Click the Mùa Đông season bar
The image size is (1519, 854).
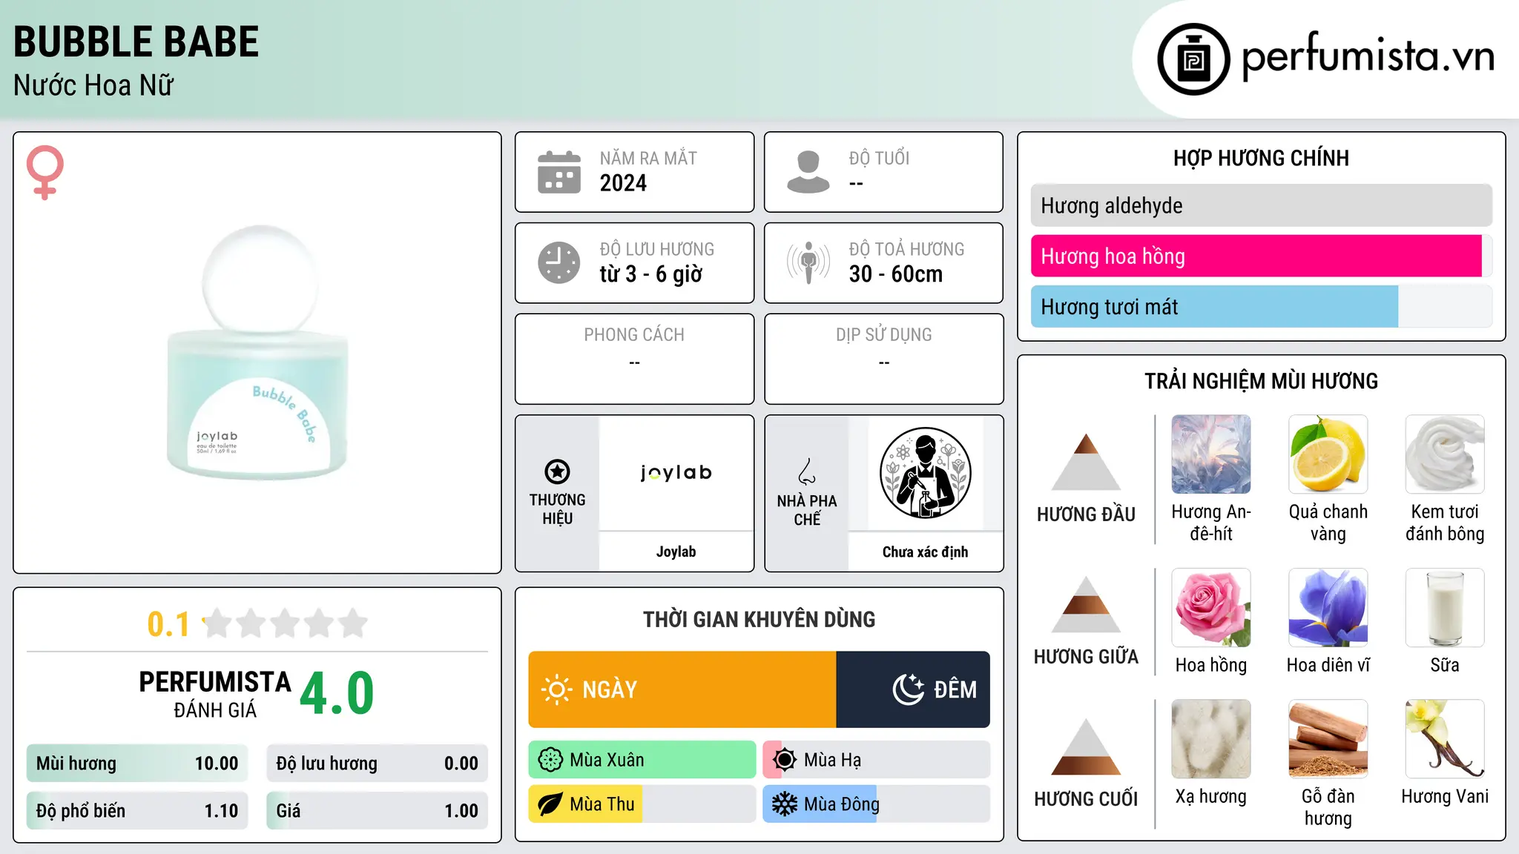tap(877, 804)
